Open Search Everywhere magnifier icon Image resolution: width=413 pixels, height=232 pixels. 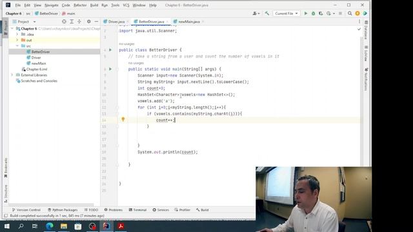point(350,13)
